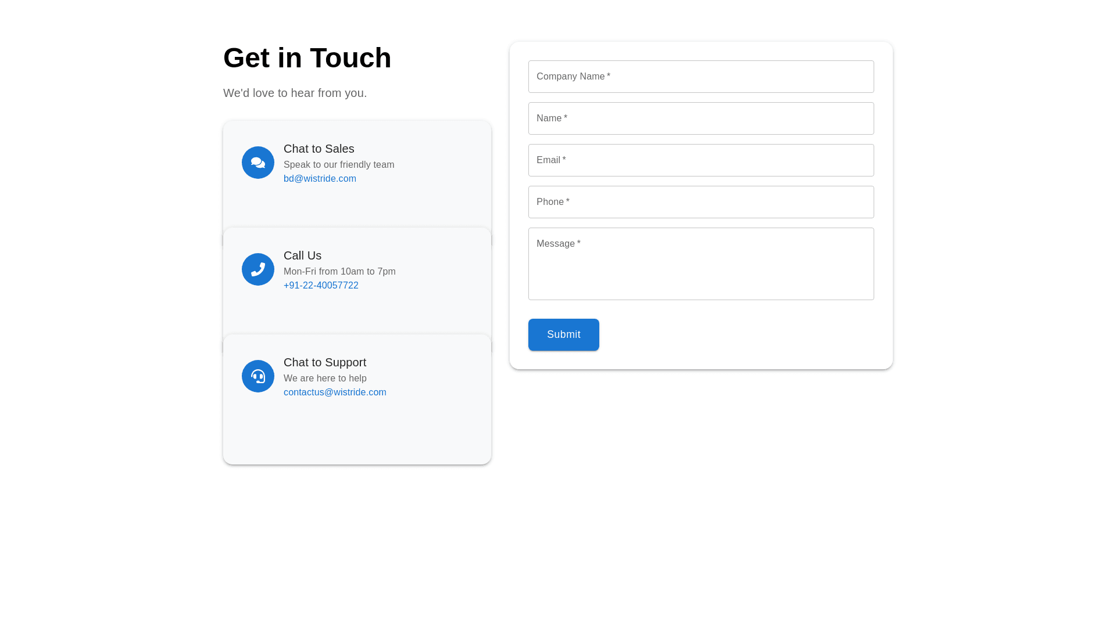Open the contactus@wistride.com email link
Screen dimensions: 1116x627
coord(335,392)
